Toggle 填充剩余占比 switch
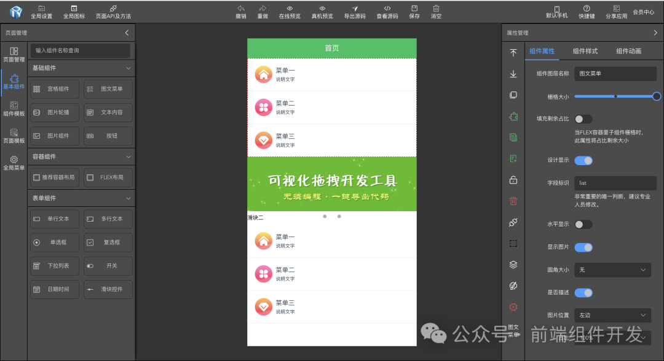664x361 pixels. 583,119
